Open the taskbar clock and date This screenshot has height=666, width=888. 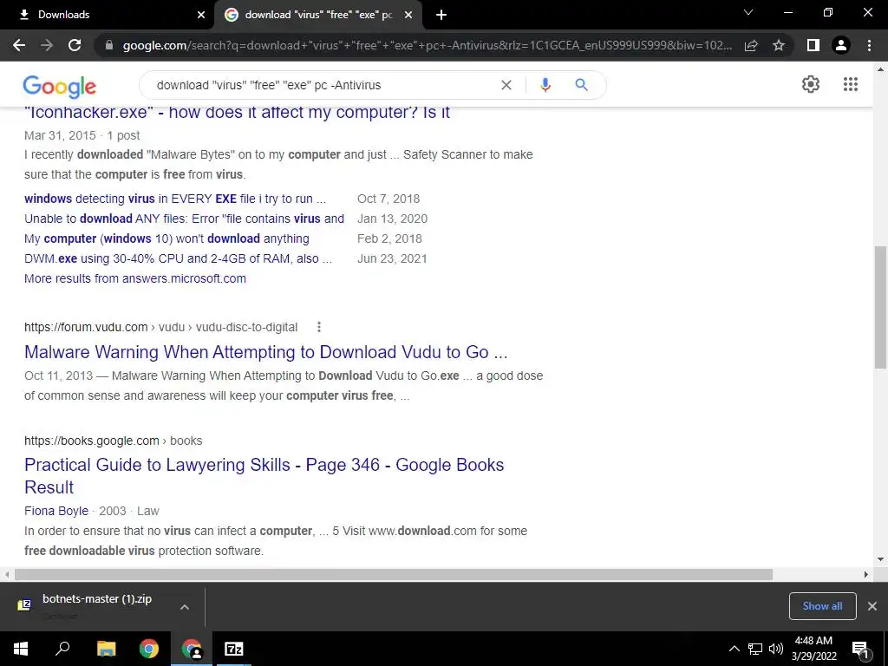click(x=813, y=649)
